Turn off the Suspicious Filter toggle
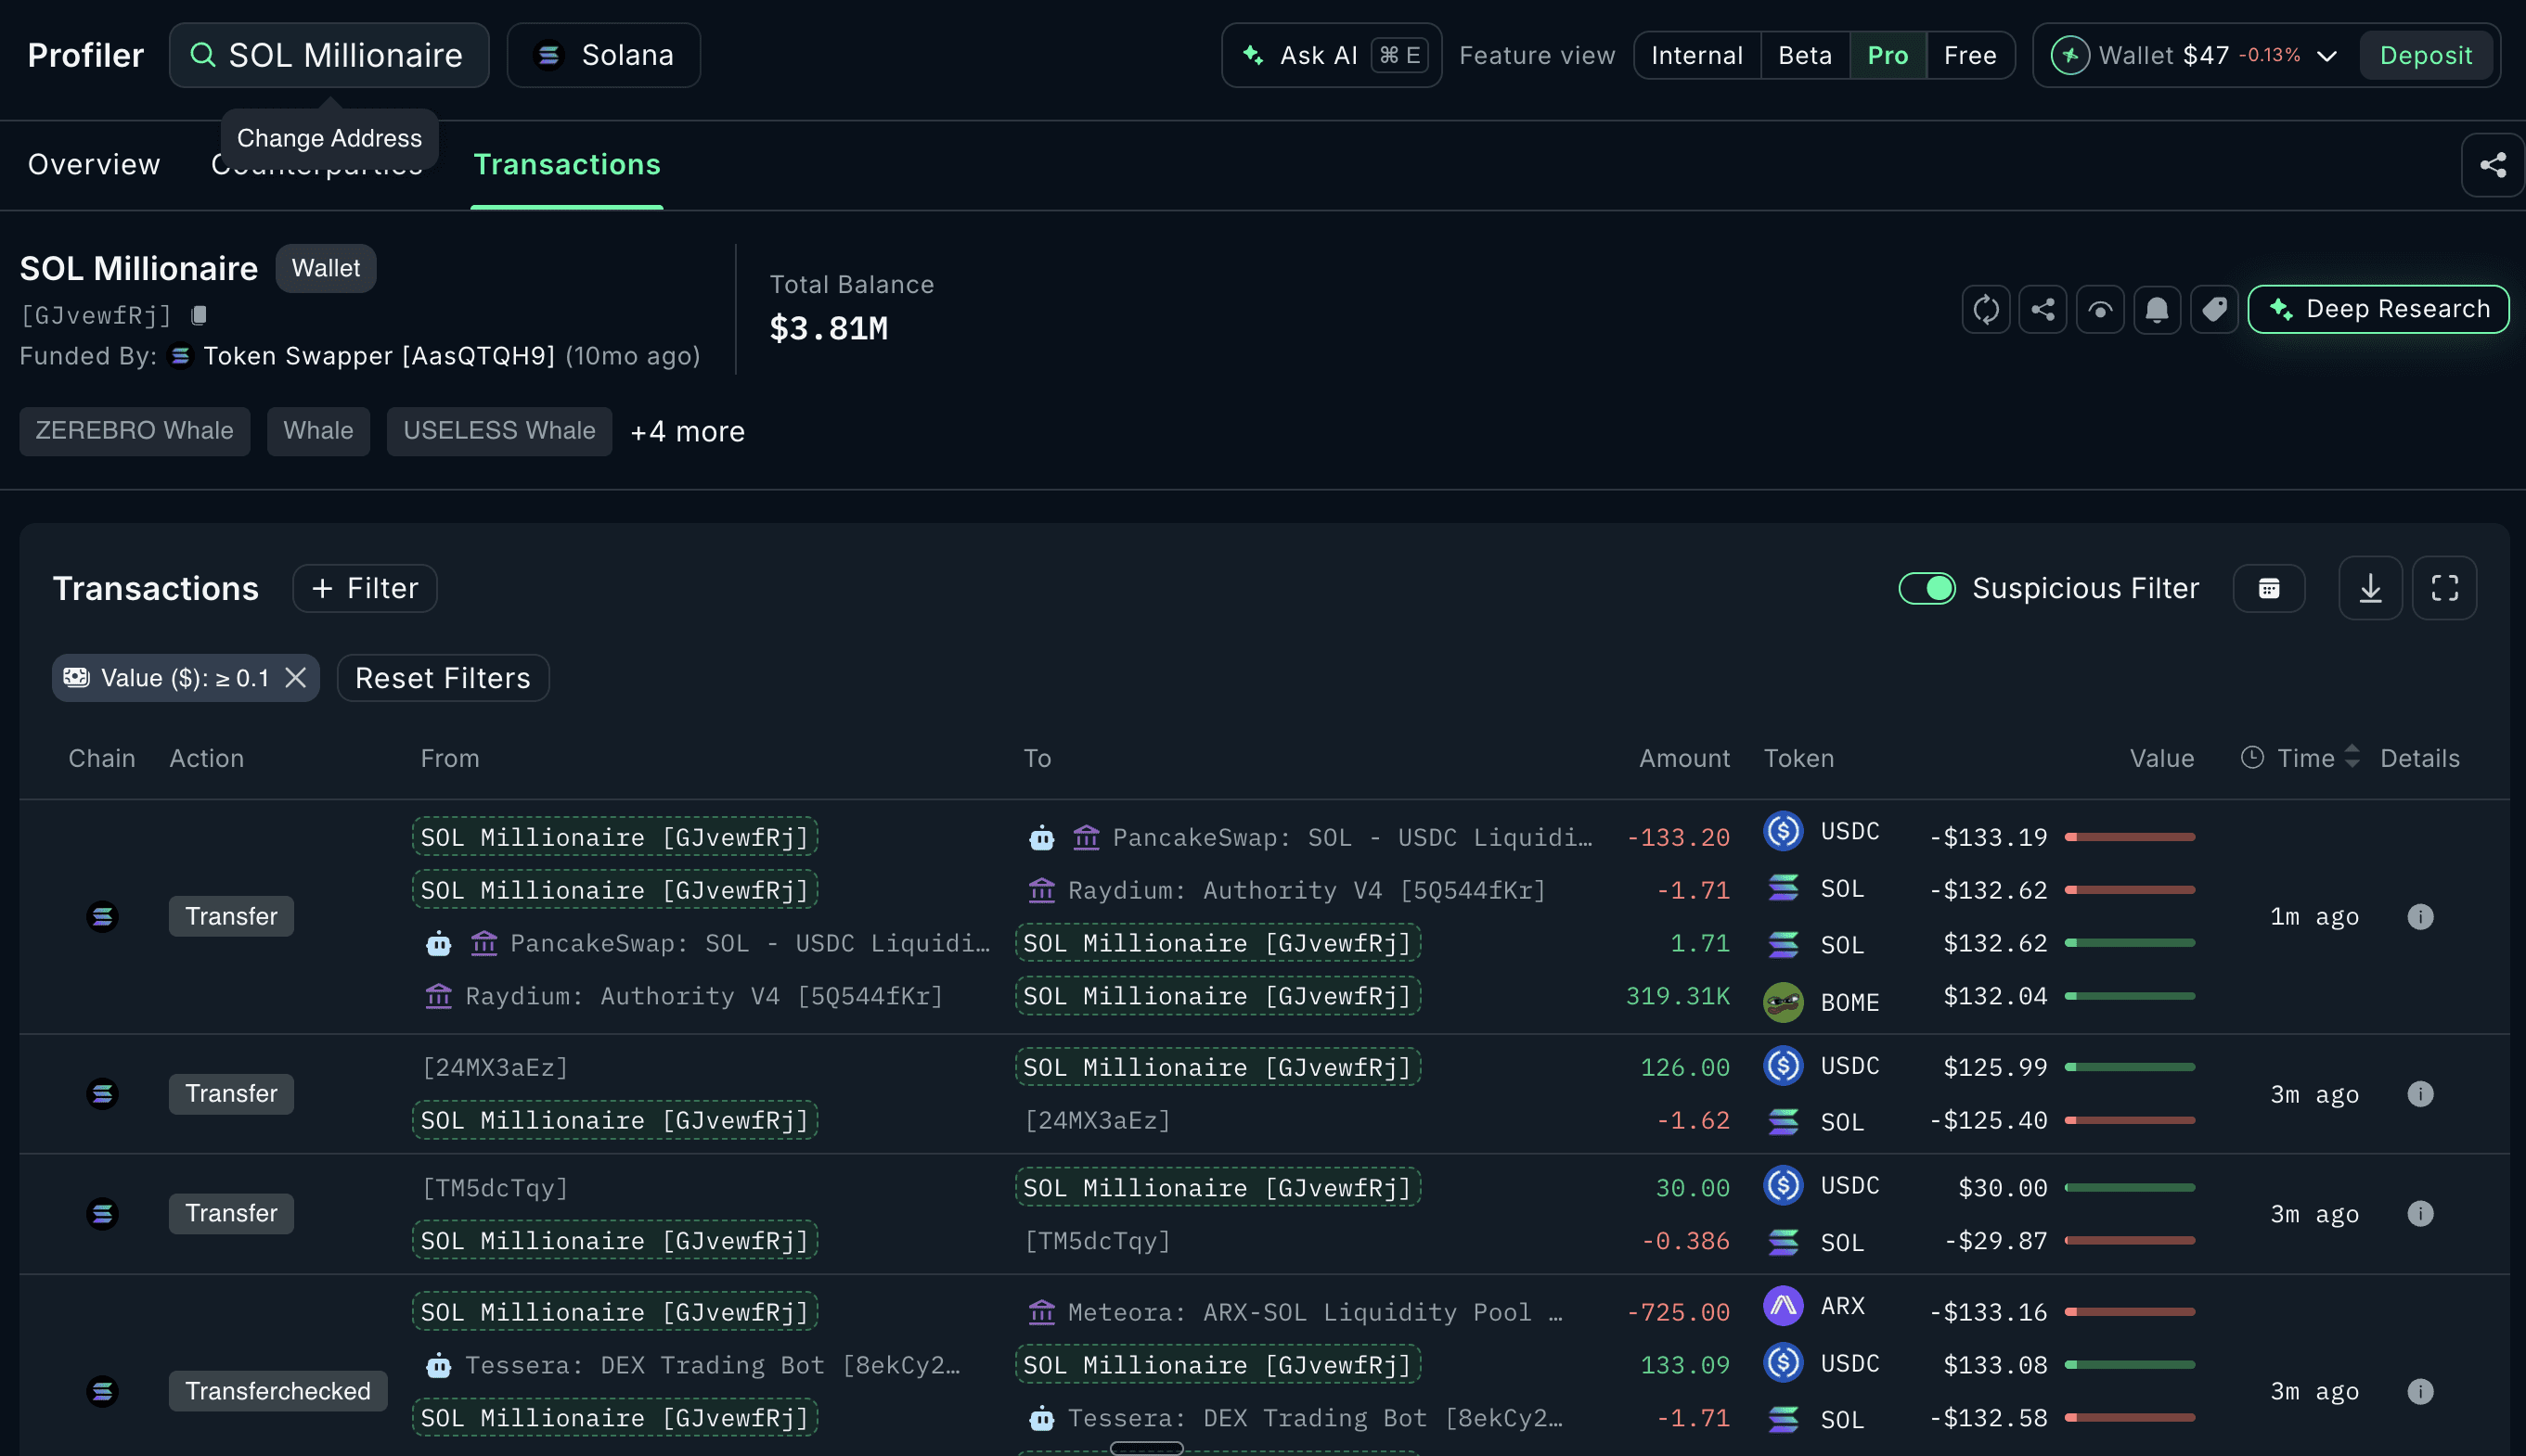The width and height of the screenshot is (2526, 1456). tap(1927, 588)
